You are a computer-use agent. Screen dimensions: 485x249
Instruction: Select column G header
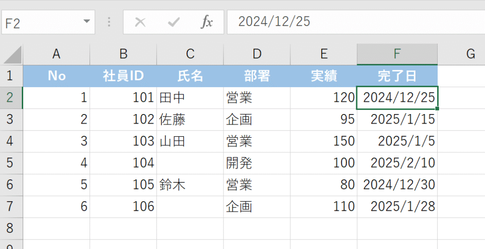pyautogui.click(x=470, y=54)
